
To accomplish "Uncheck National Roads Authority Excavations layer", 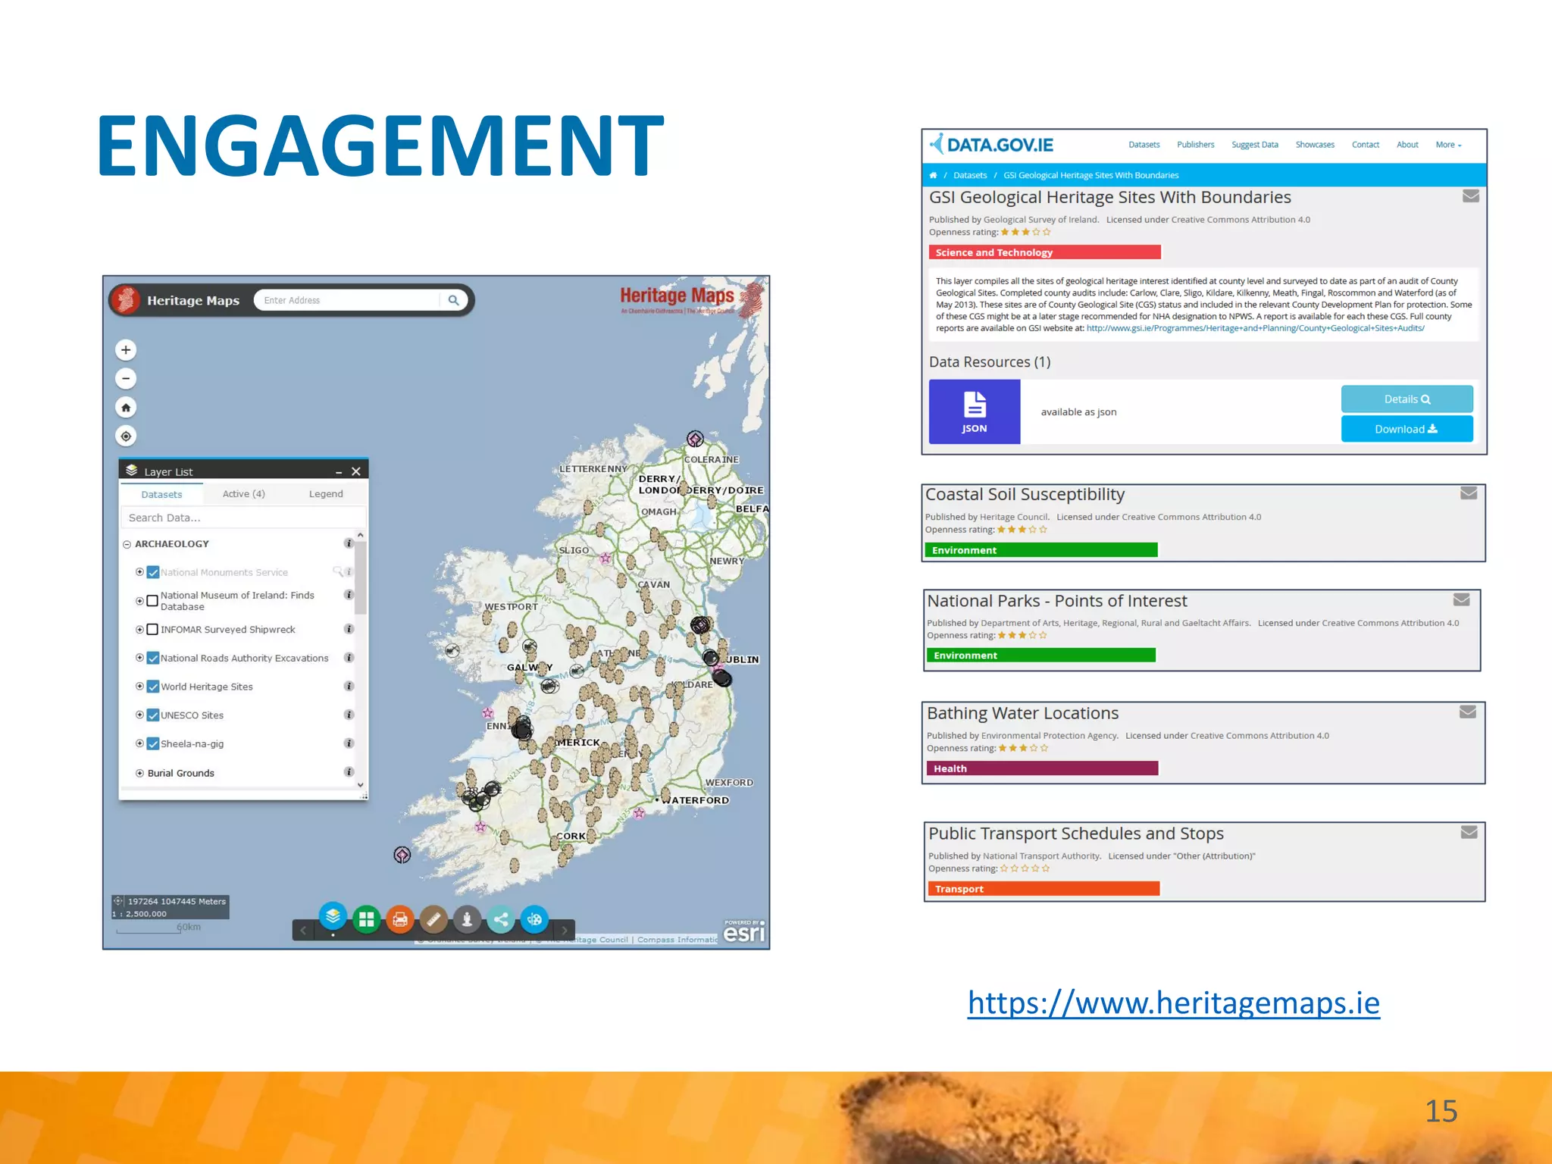I will click(153, 658).
